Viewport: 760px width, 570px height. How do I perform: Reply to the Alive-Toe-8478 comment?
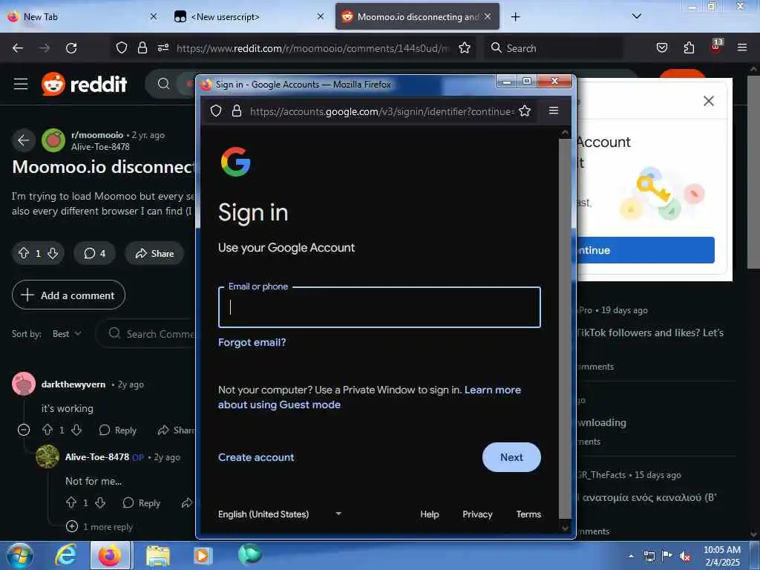click(142, 502)
